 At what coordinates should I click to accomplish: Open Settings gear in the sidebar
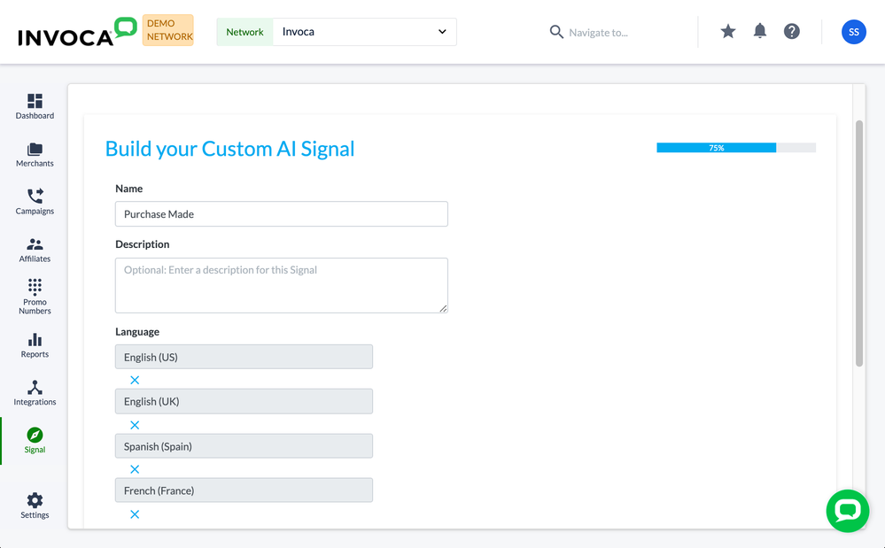click(35, 506)
